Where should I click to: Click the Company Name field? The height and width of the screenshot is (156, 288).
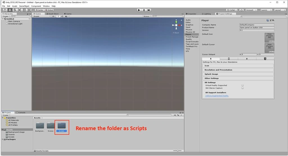pos(256,25)
